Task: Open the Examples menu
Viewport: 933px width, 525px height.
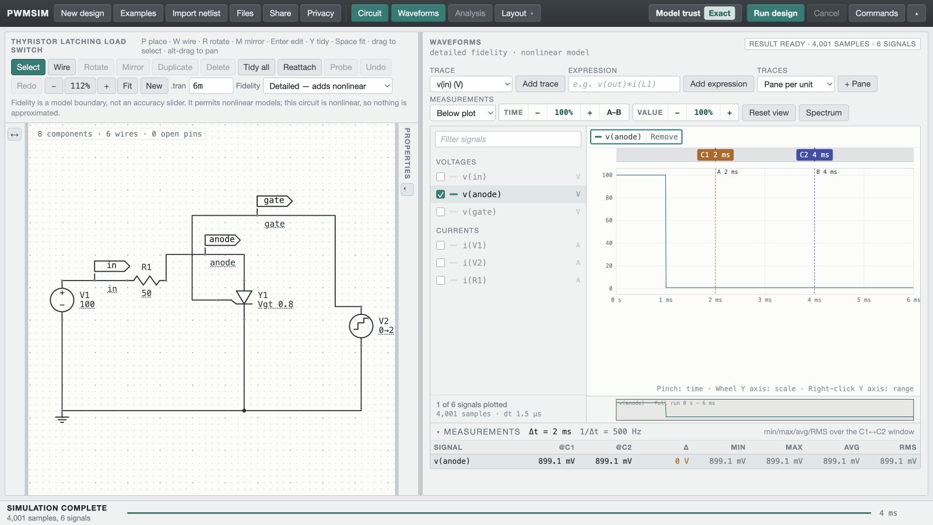Action: 138,13
